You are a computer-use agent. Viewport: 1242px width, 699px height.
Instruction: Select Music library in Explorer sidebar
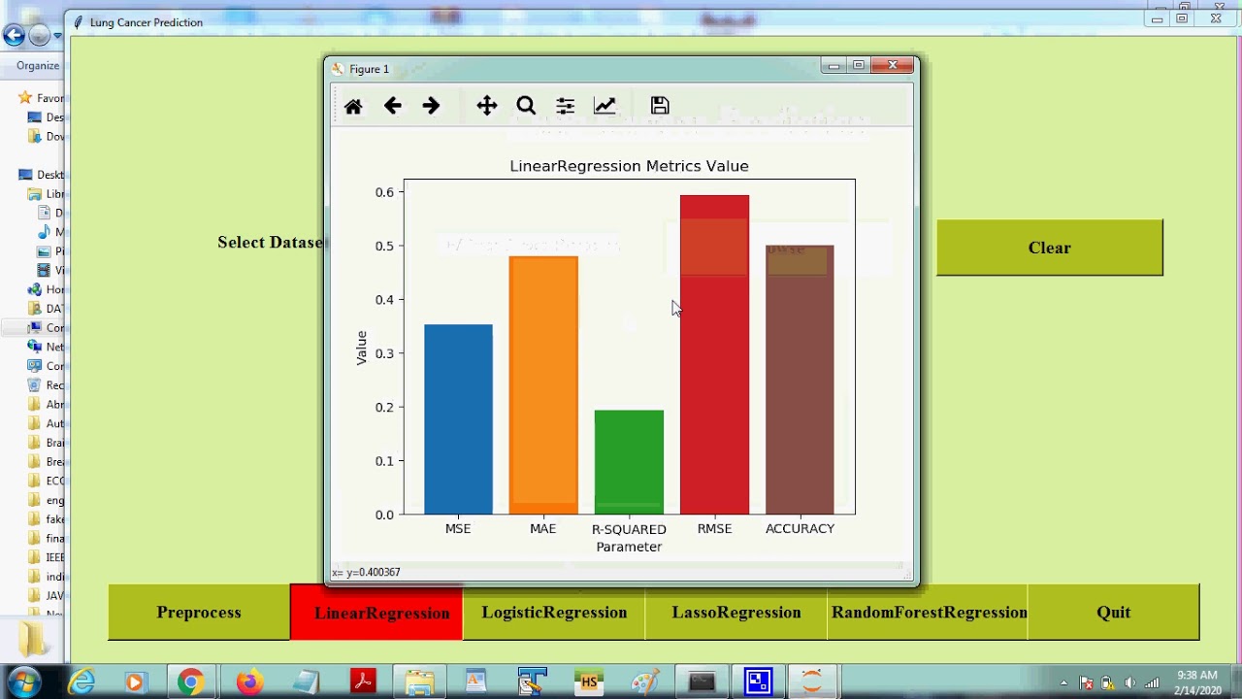(51, 232)
